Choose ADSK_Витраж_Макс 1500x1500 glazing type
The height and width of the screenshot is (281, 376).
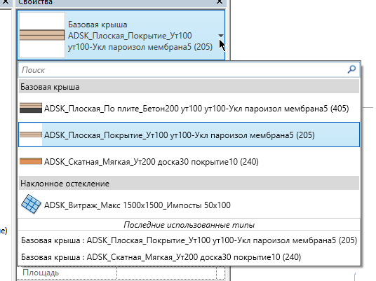[189, 205]
